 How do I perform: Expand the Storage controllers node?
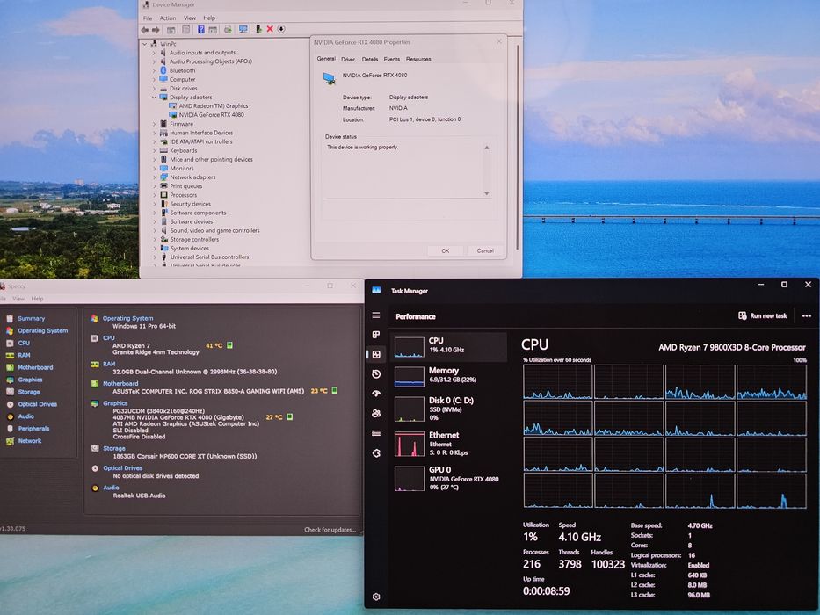[155, 240]
